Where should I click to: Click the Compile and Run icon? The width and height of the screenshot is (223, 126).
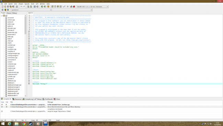(x=58, y=7)
